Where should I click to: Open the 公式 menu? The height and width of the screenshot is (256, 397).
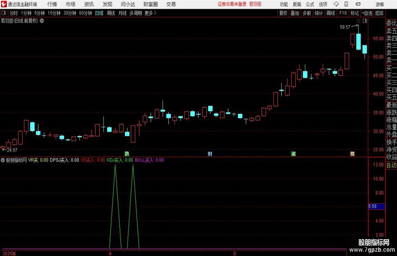[310, 4]
